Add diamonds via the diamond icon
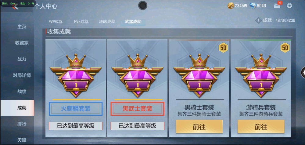 253,6
